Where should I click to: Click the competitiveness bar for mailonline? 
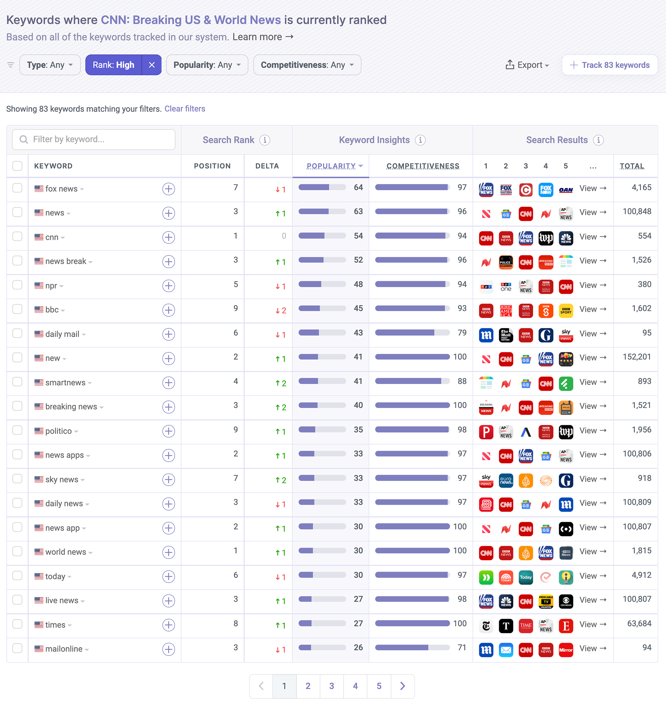(413, 648)
